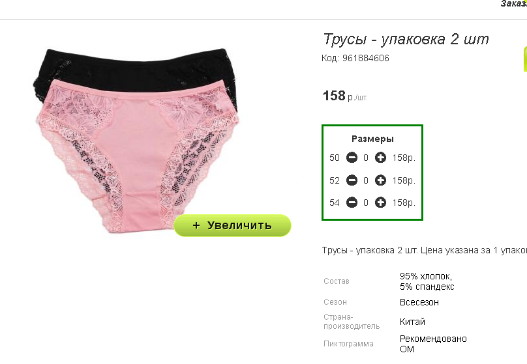This screenshot has height=364, width=527.
Task: Click the product title Трусы - упаковка 2 шт
Action: click(406, 39)
